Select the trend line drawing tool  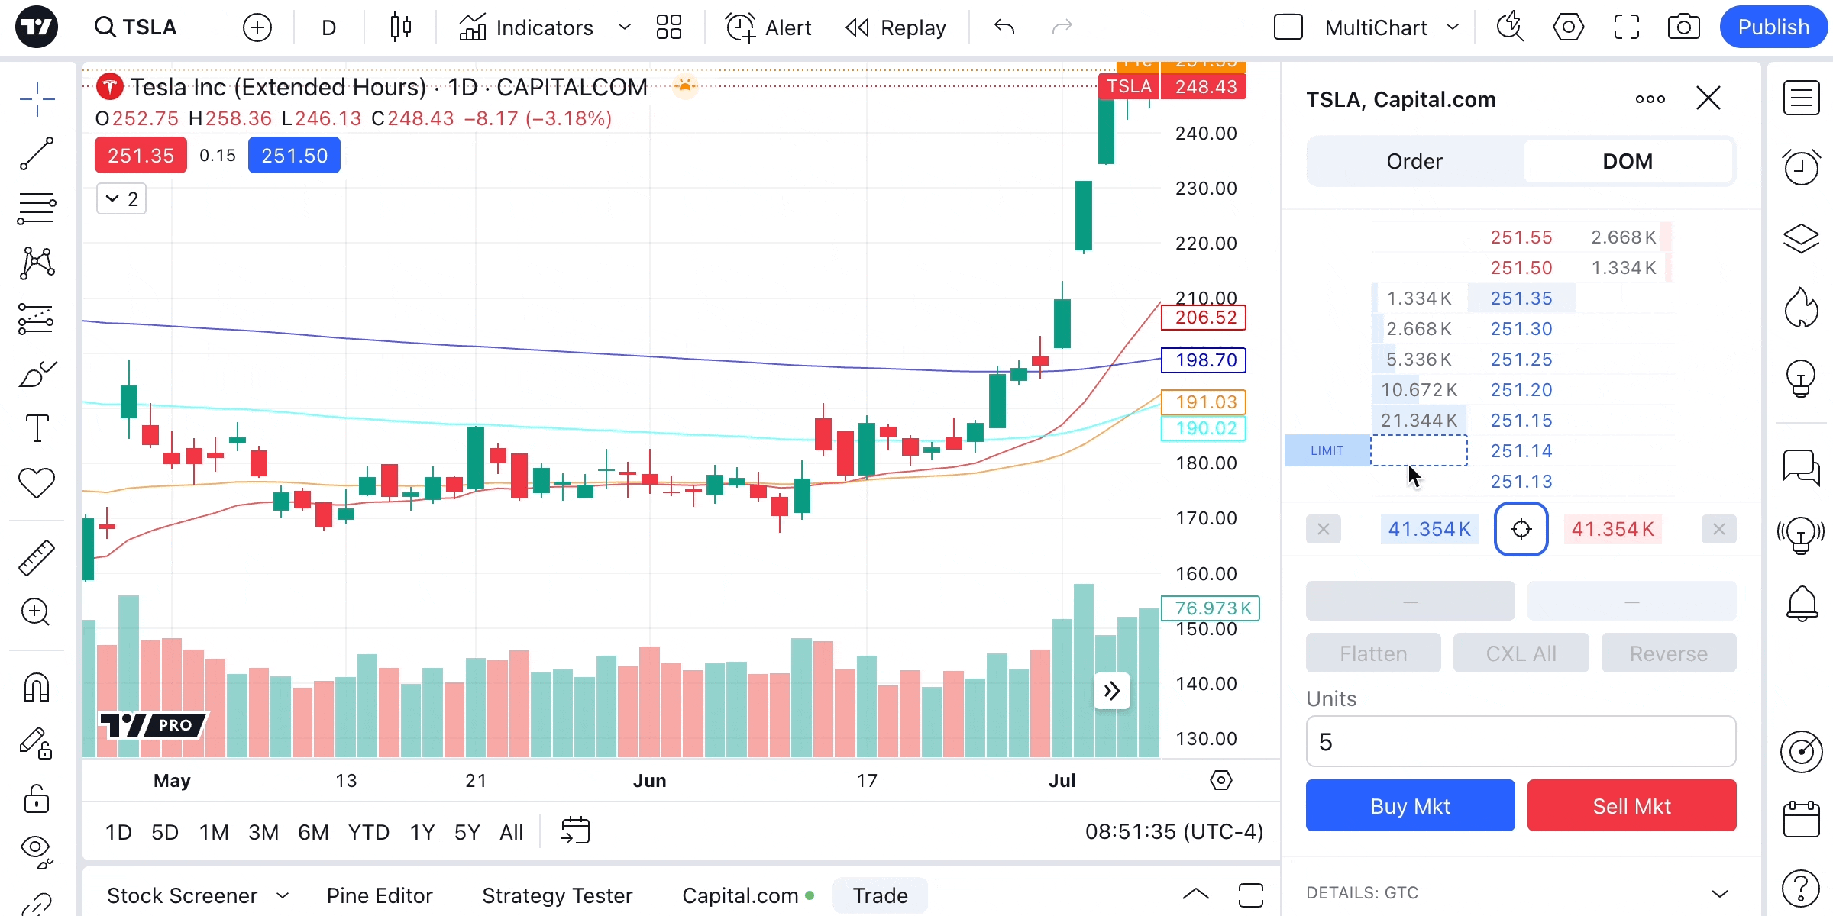coord(36,153)
